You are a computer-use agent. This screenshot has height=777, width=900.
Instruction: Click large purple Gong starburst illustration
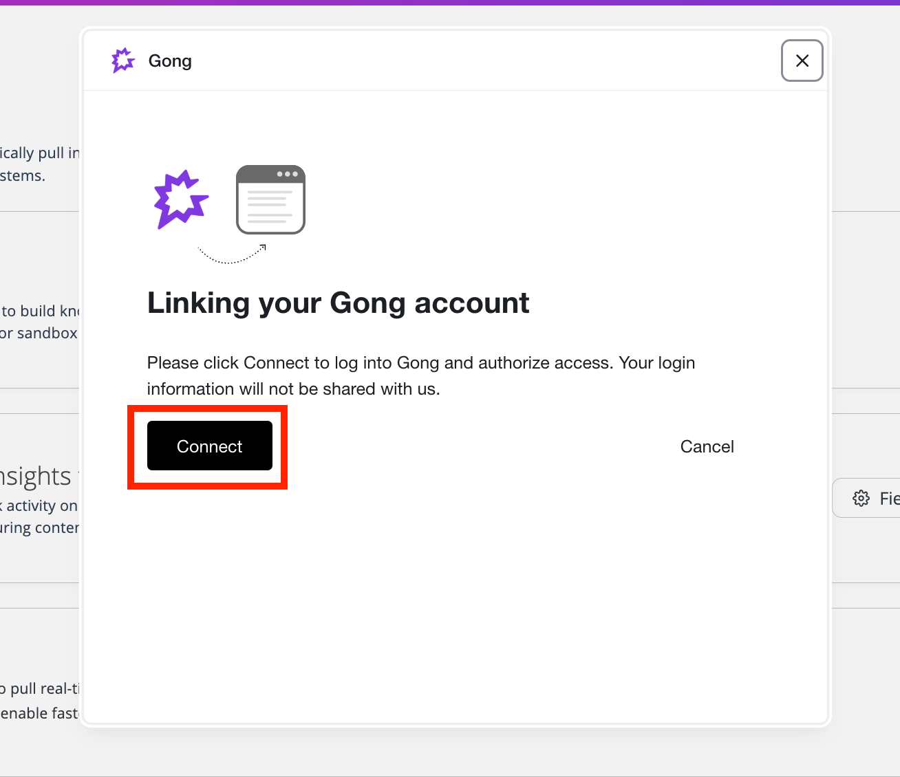tap(180, 199)
